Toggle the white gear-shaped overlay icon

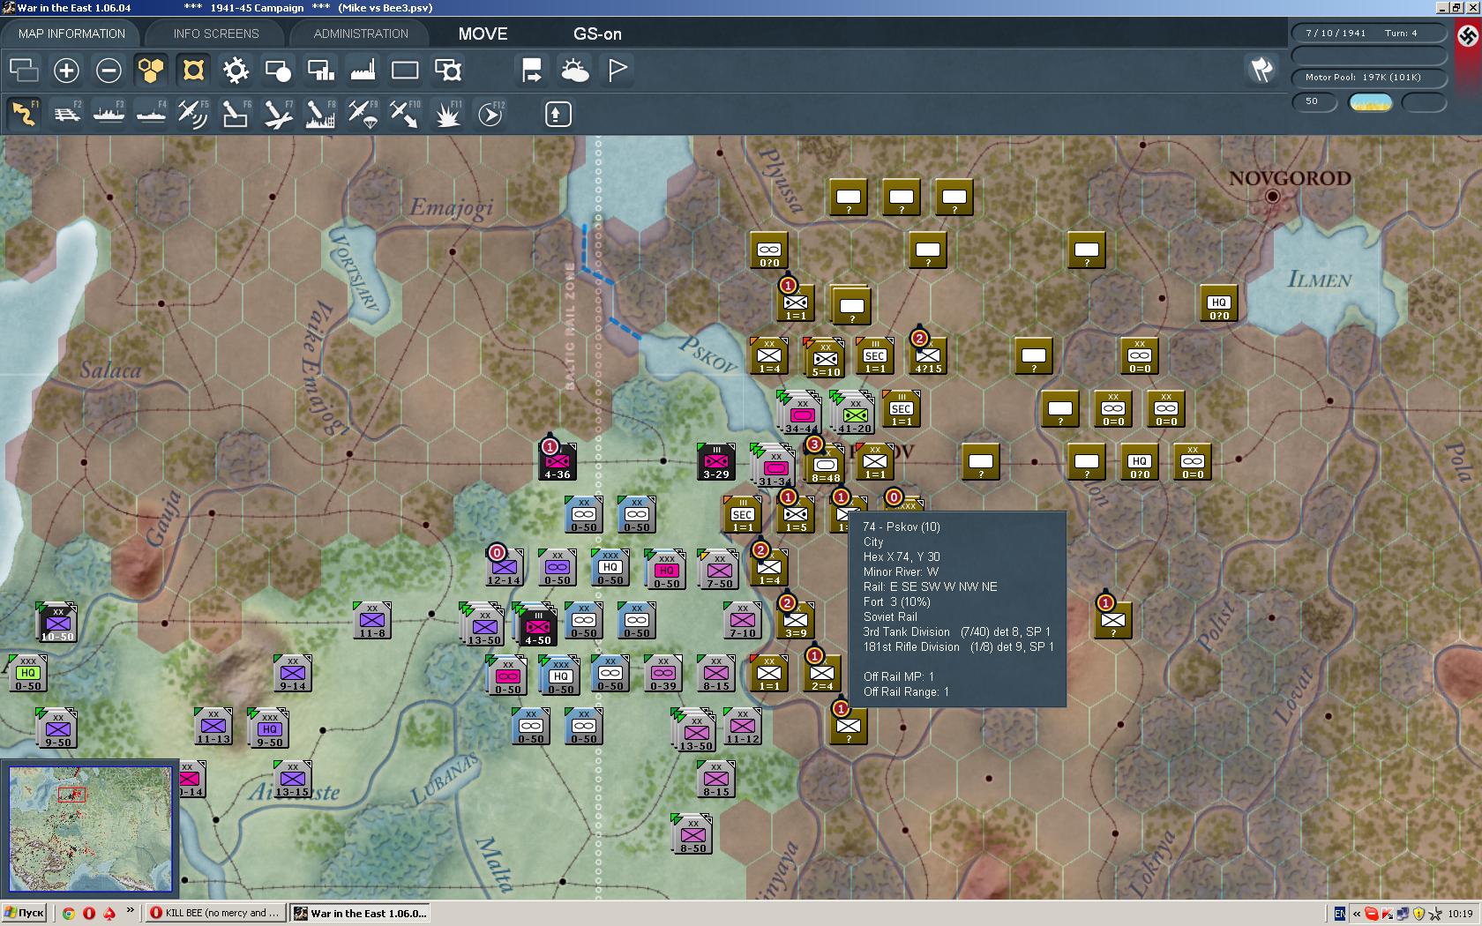pos(236,70)
